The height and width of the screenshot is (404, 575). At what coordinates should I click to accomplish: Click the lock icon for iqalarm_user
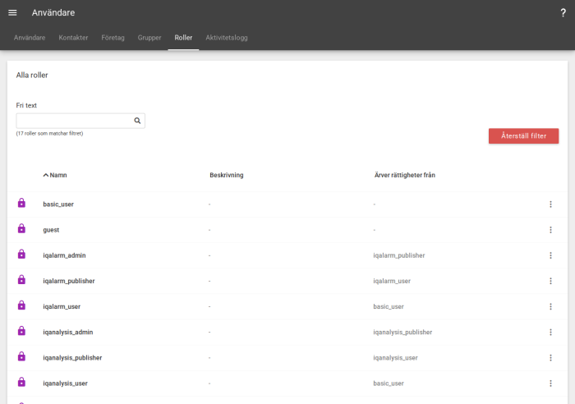click(21, 305)
